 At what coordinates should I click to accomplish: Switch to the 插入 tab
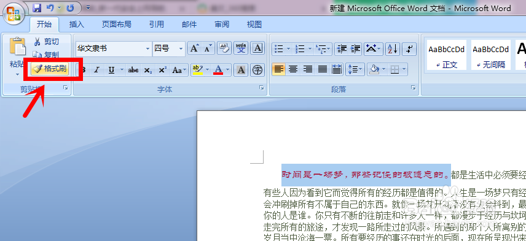pos(76,25)
